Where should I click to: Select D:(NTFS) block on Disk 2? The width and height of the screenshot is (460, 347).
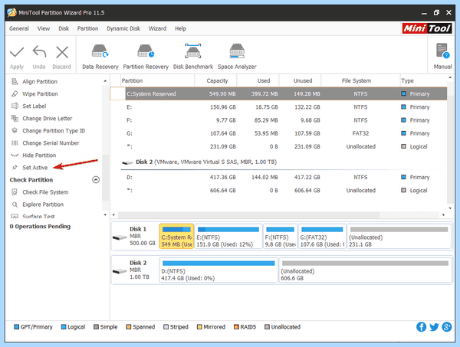pos(219,270)
